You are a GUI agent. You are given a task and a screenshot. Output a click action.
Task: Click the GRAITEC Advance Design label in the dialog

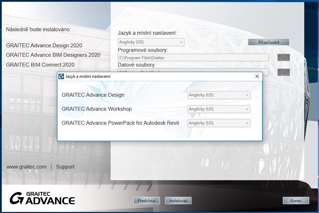coord(93,95)
